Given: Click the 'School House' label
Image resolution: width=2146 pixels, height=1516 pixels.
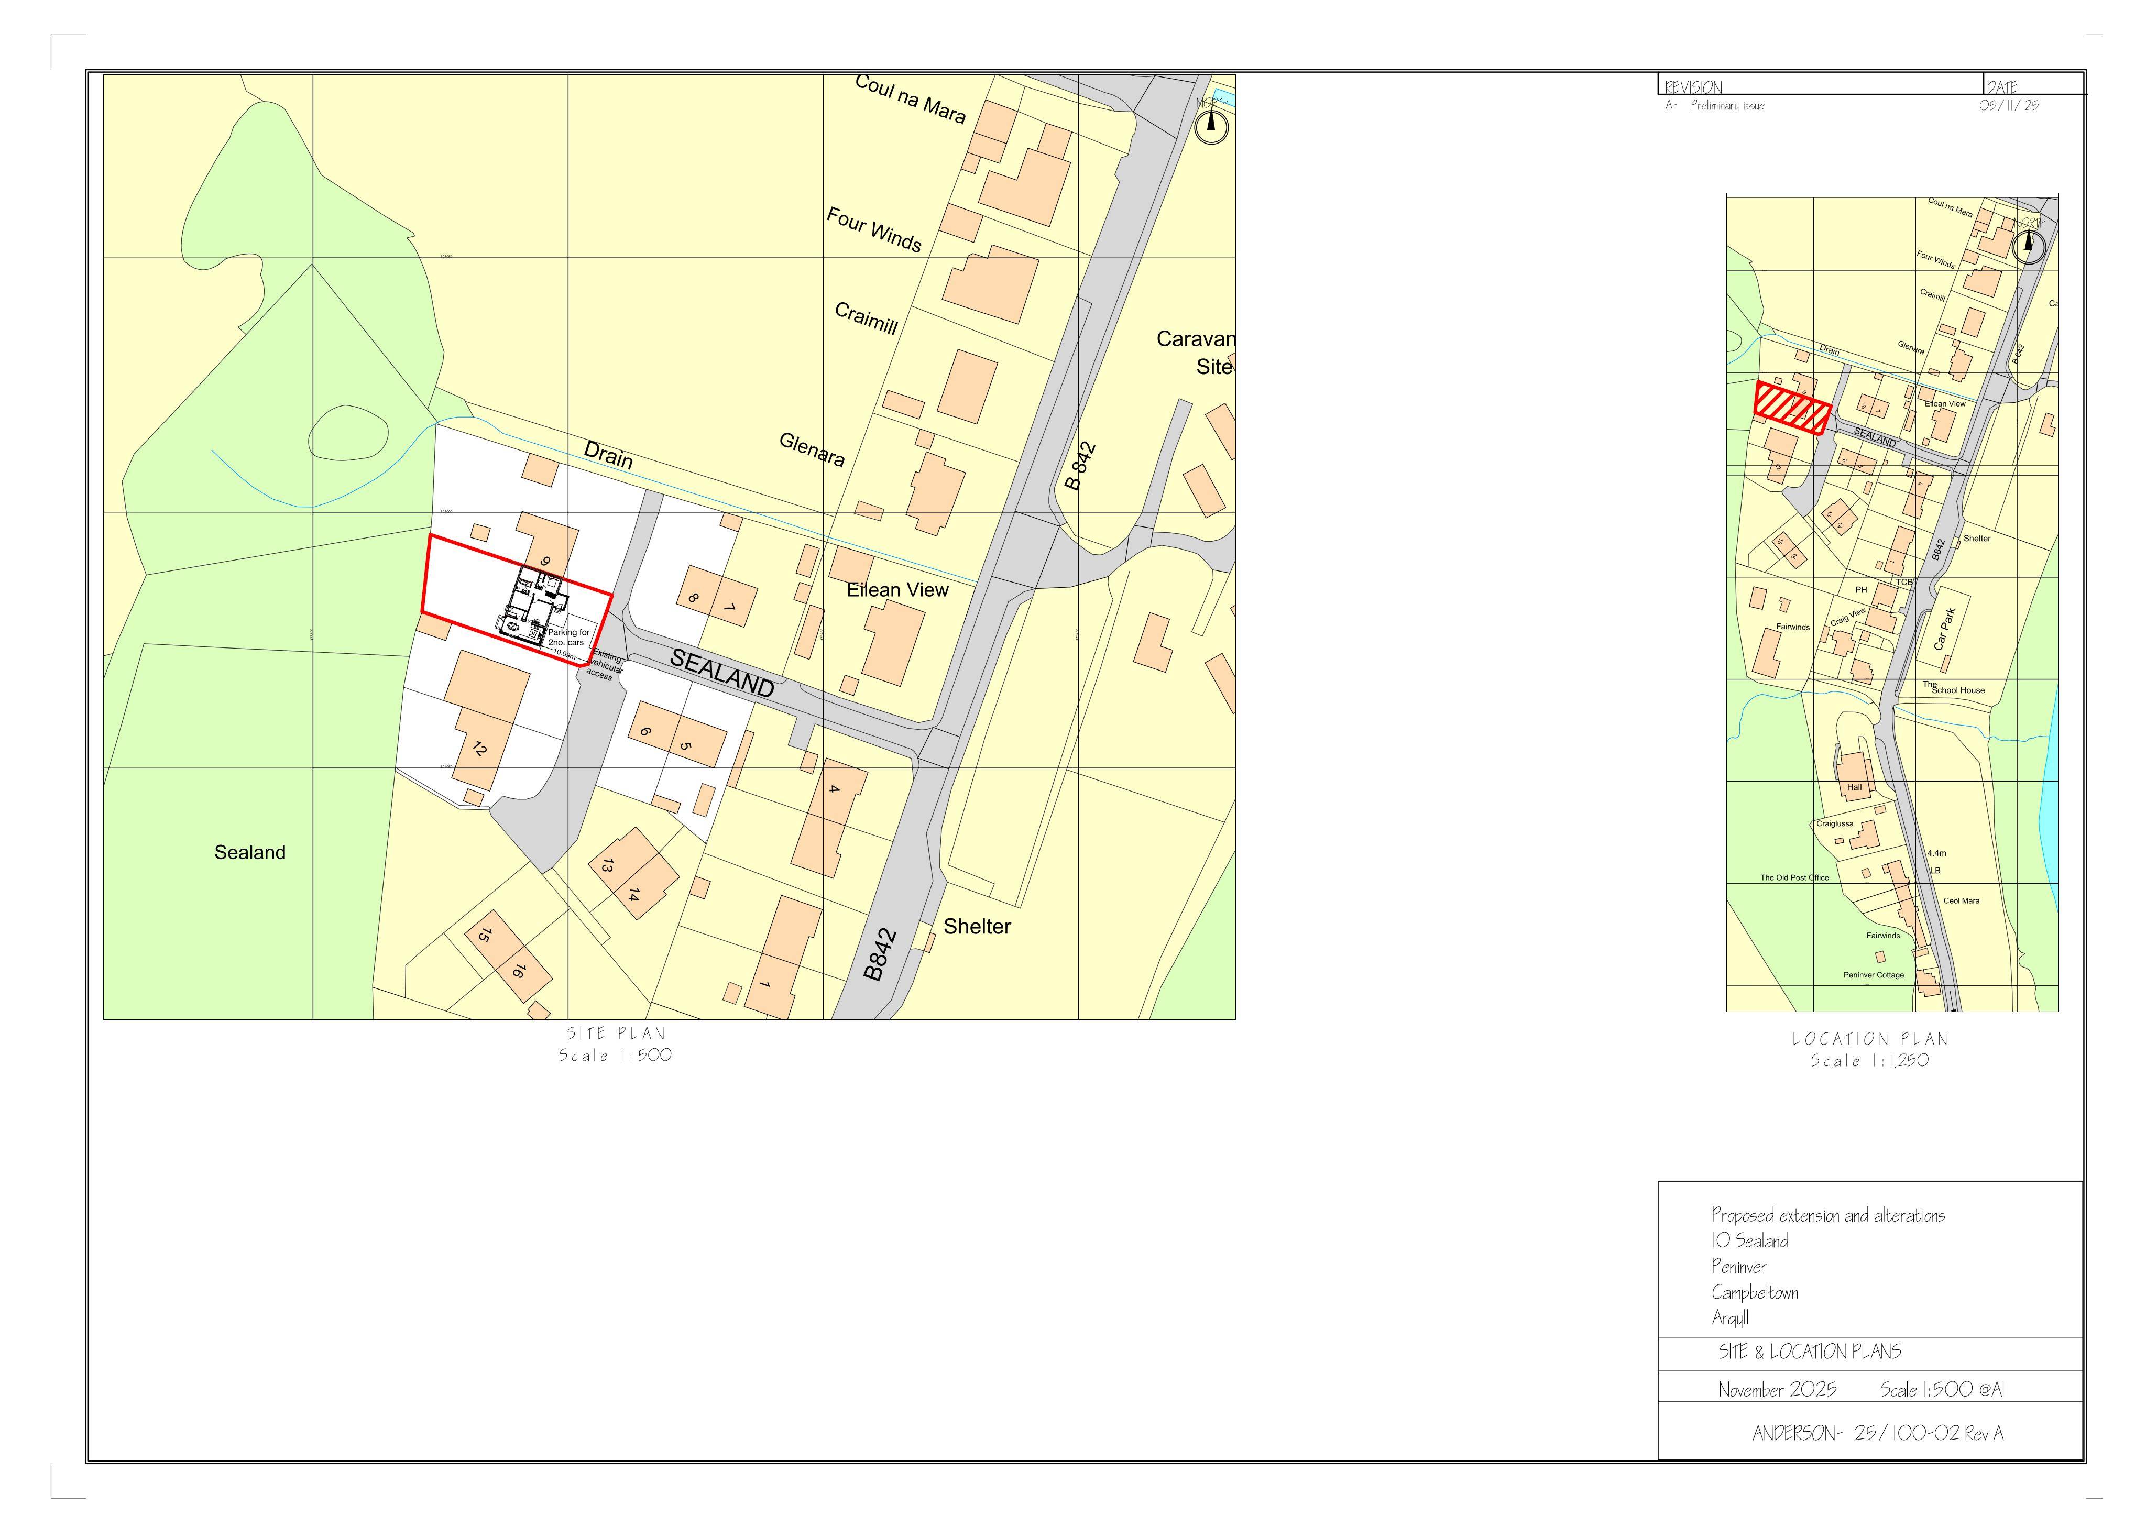Looking at the screenshot, I should (1958, 690).
